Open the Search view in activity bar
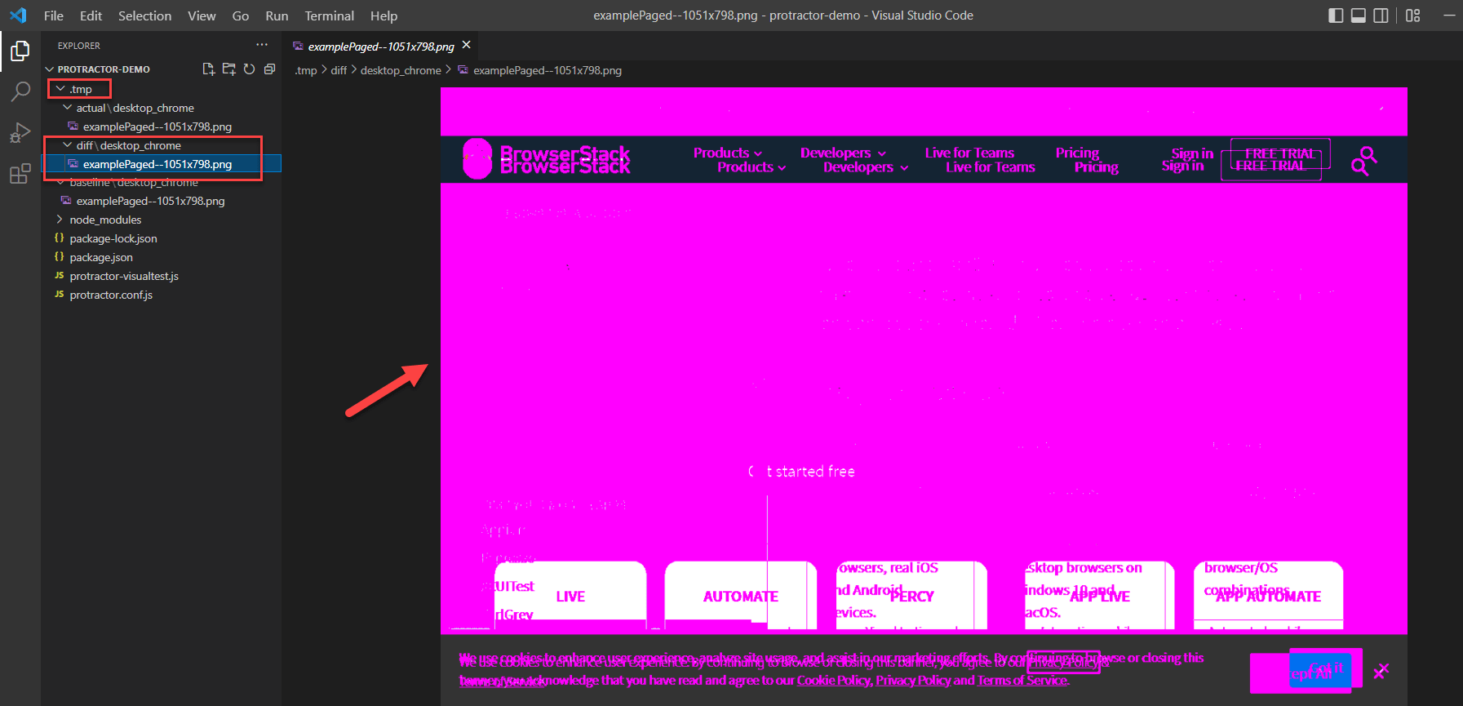 pyautogui.click(x=20, y=91)
